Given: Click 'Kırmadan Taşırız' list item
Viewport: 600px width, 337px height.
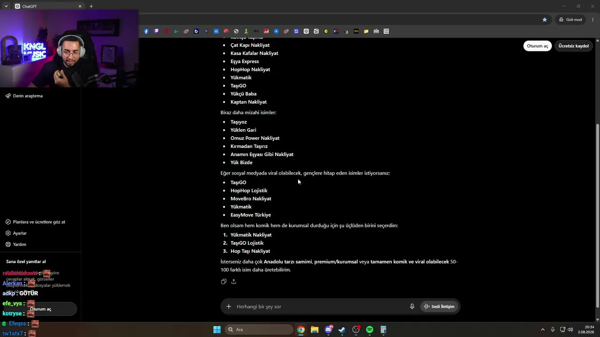Looking at the screenshot, I should (x=249, y=147).
